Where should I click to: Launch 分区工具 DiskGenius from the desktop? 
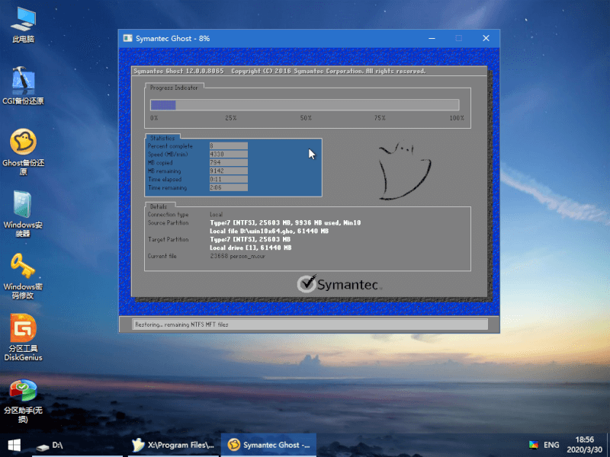point(24,337)
